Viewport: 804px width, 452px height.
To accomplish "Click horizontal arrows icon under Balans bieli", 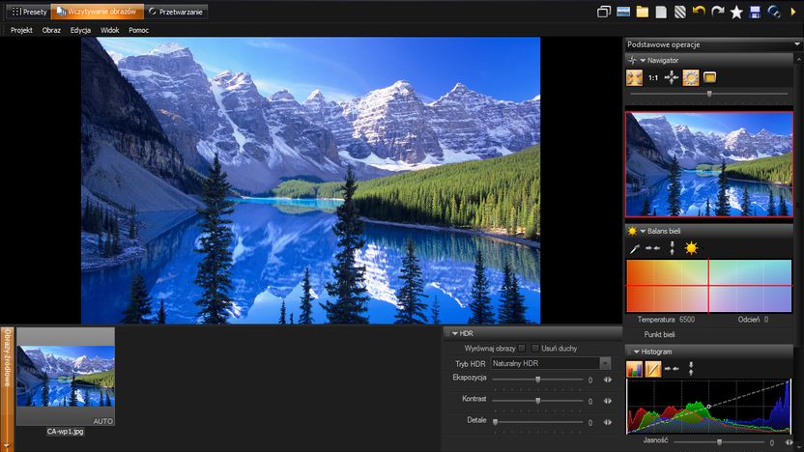I will (652, 248).
